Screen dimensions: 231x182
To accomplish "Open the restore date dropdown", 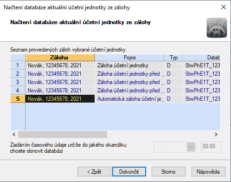I will pos(191,147).
